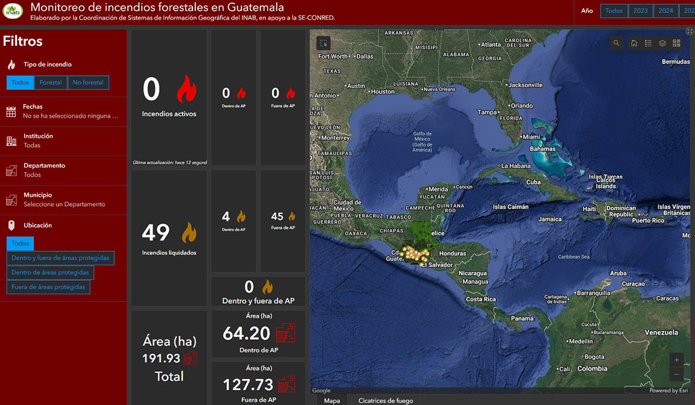Viewport: 695px width, 405px height.
Task: Click the map search magnifier icon
Action: pyautogui.click(x=616, y=43)
